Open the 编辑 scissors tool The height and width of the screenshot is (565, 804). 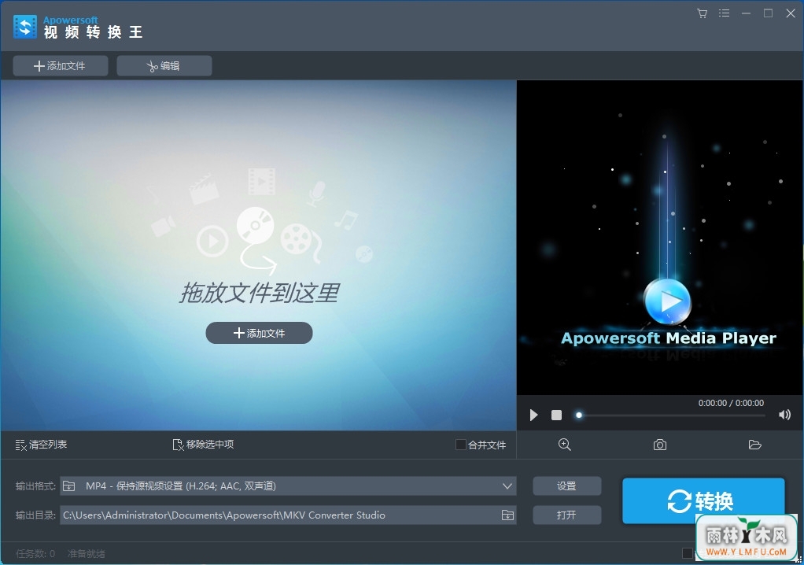coord(164,66)
